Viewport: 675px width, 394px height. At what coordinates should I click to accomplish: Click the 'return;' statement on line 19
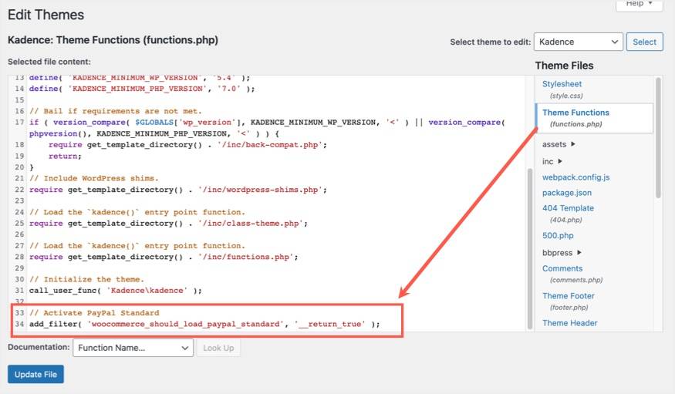(65, 156)
